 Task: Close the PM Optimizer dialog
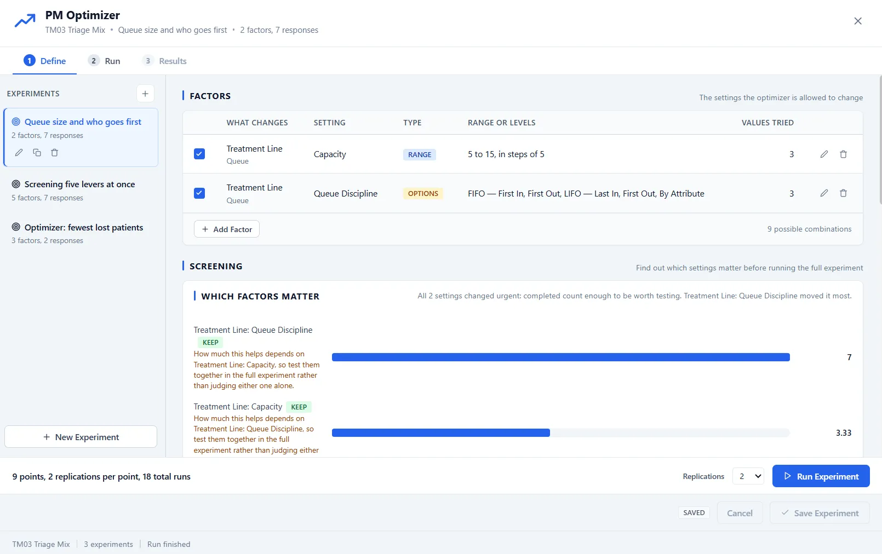[x=858, y=21]
